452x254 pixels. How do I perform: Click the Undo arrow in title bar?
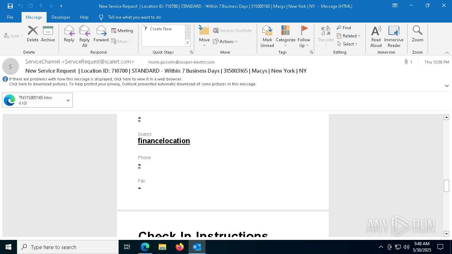coord(20,6)
